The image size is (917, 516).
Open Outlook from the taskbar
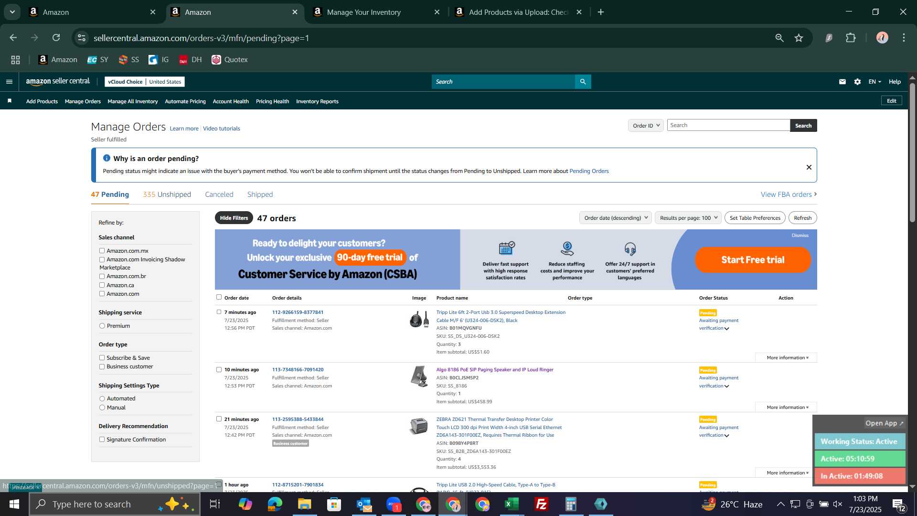click(x=364, y=504)
